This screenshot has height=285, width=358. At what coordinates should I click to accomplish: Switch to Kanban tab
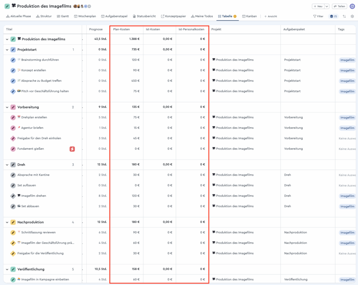249,16
